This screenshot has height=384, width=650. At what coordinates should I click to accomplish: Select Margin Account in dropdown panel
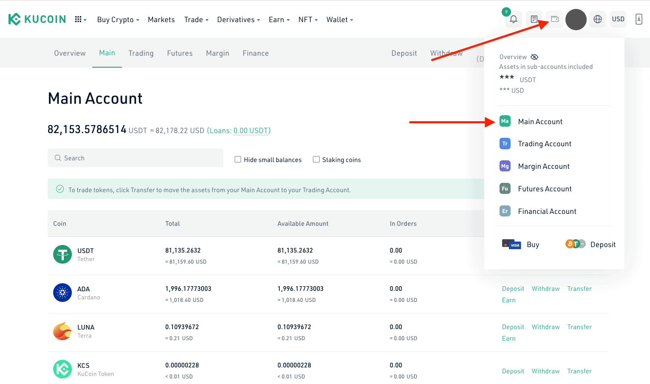[544, 166]
